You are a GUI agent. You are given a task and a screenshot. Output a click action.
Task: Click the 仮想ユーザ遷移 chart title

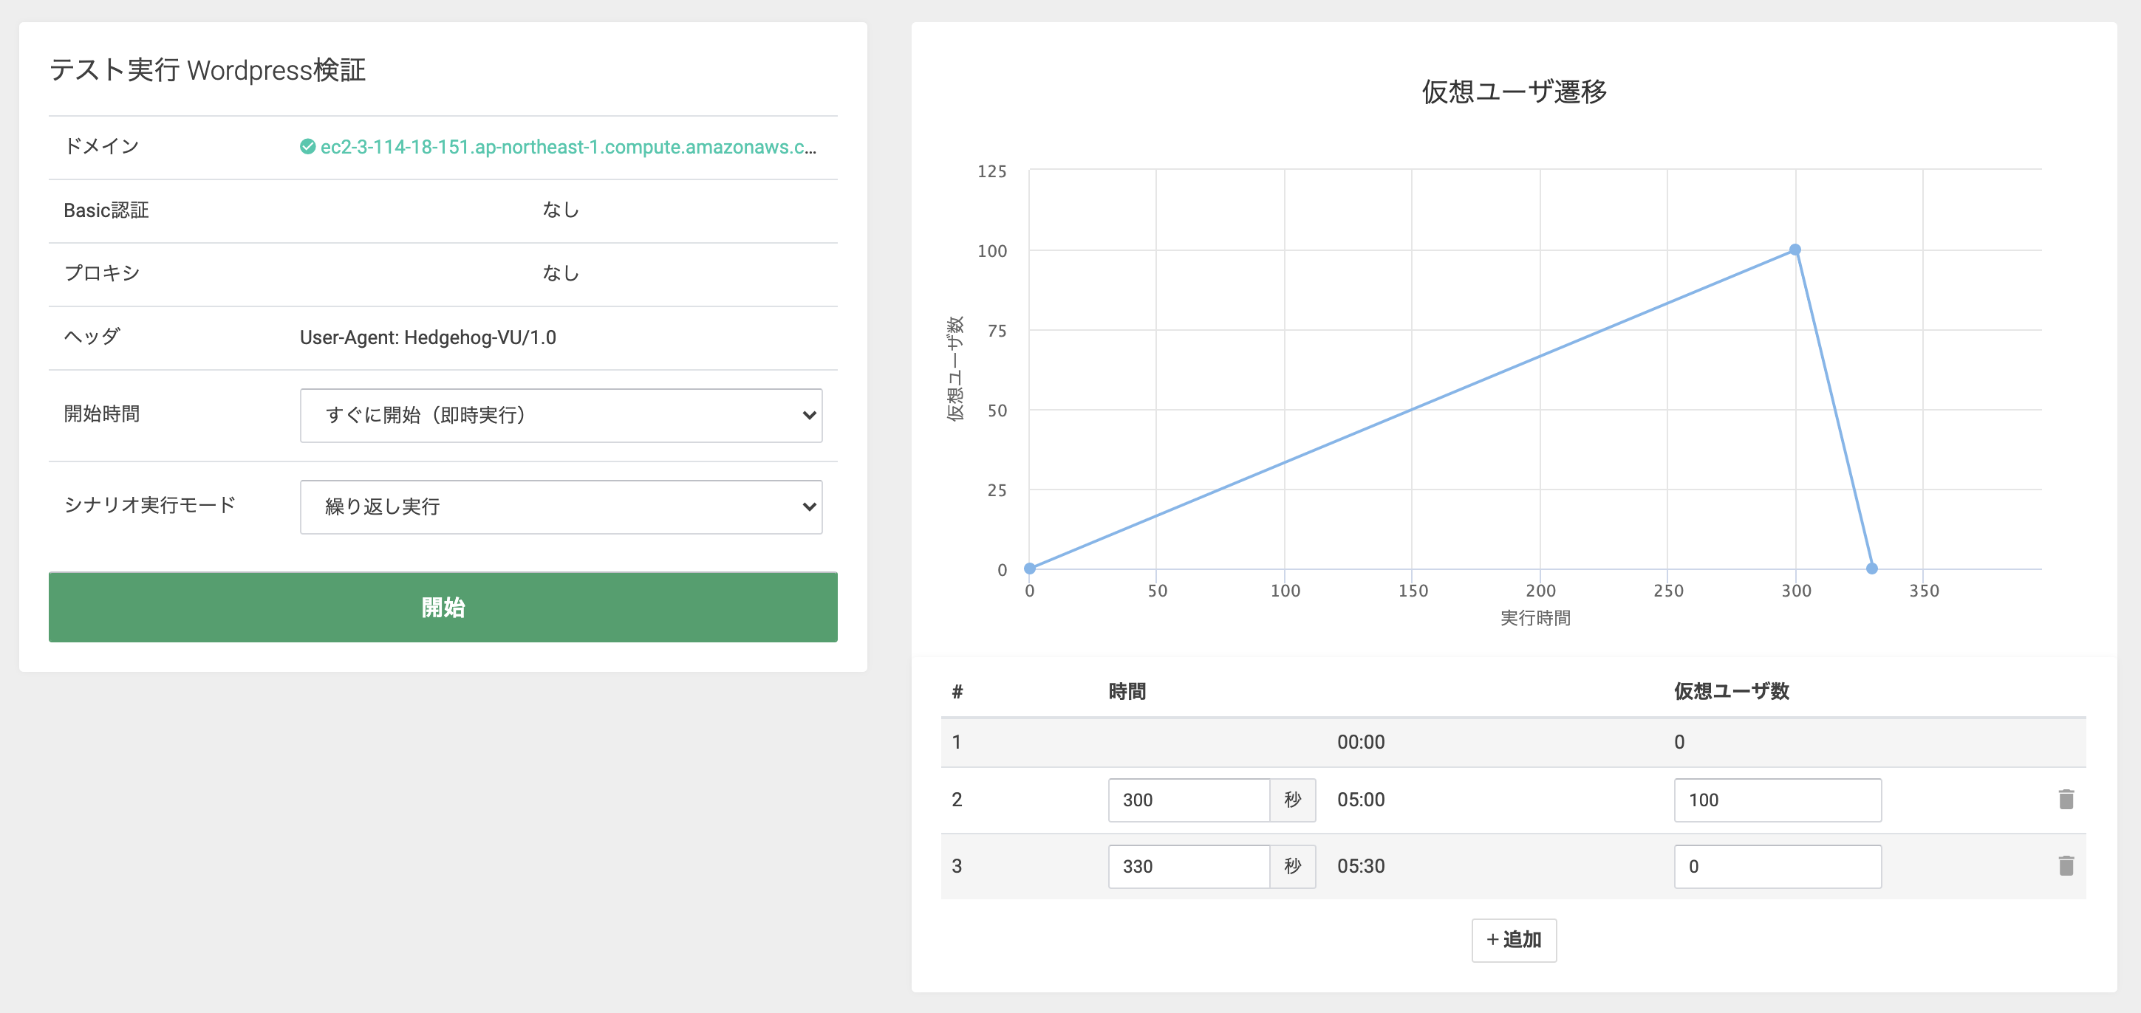pyautogui.click(x=1514, y=92)
